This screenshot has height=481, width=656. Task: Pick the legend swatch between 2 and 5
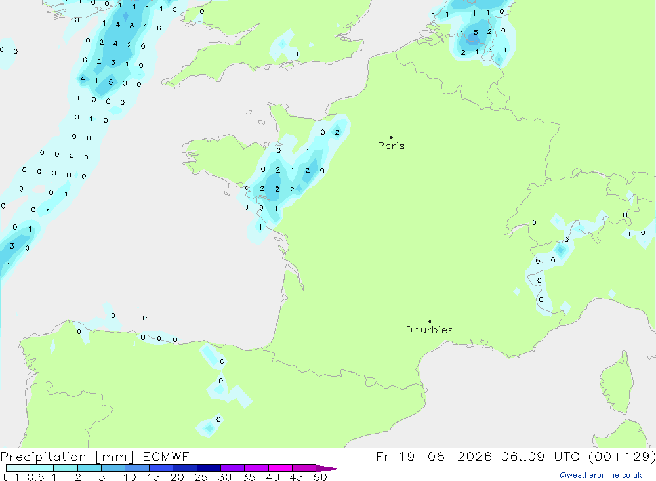tap(89, 468)
